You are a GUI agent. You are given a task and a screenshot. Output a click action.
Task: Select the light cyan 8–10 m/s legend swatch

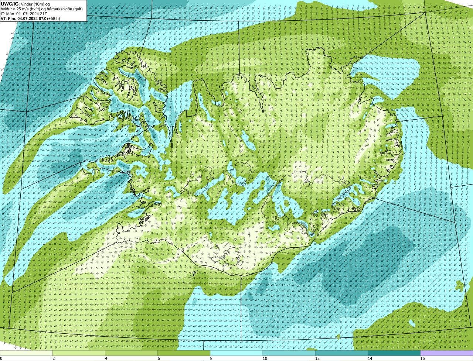pyautogui.click(x=237, y=353)
